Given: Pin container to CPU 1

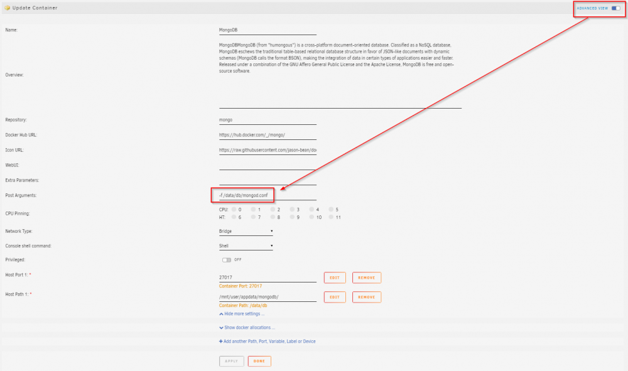Looking at the screenshot, I should coord(253,209).
